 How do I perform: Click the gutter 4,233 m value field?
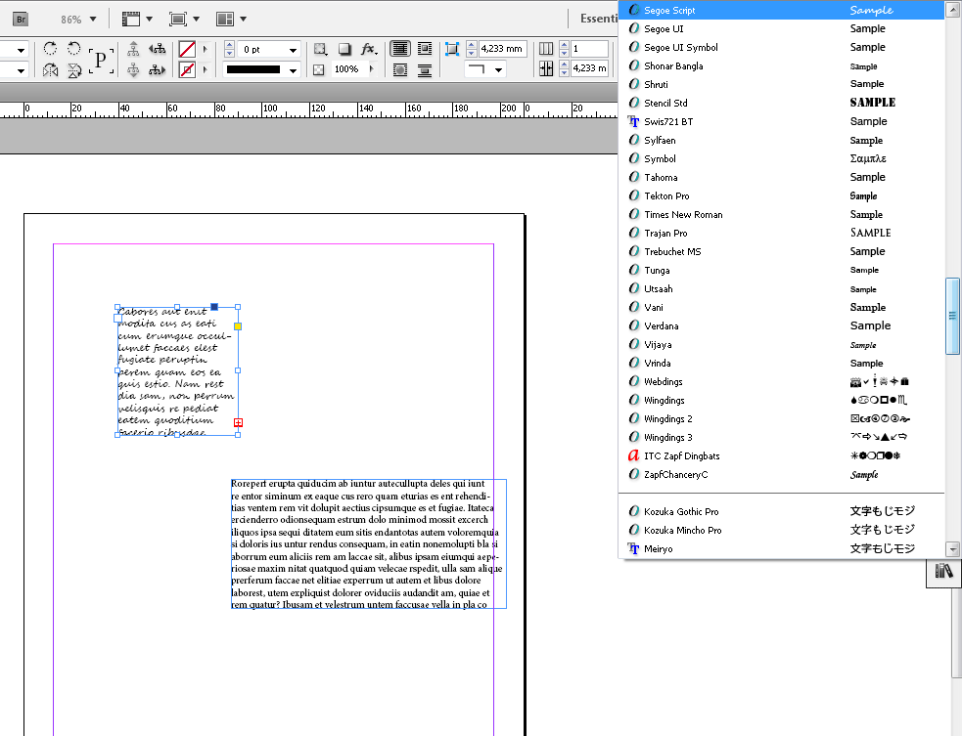[589, 68]
